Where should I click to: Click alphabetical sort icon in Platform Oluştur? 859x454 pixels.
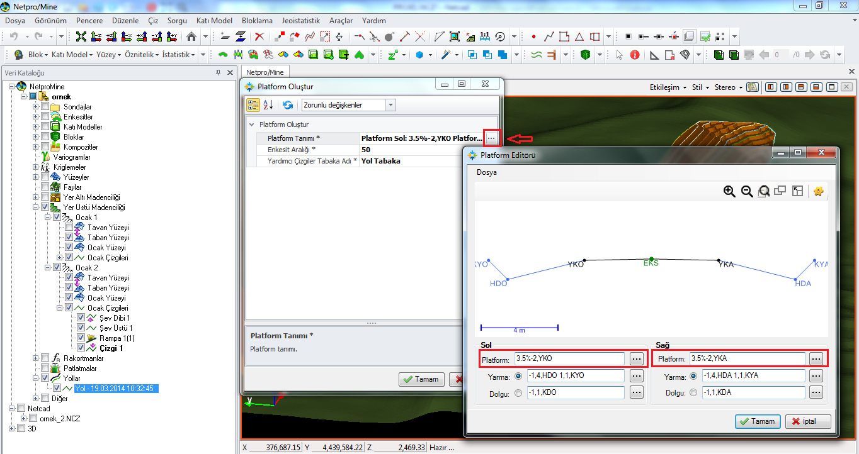267,105
